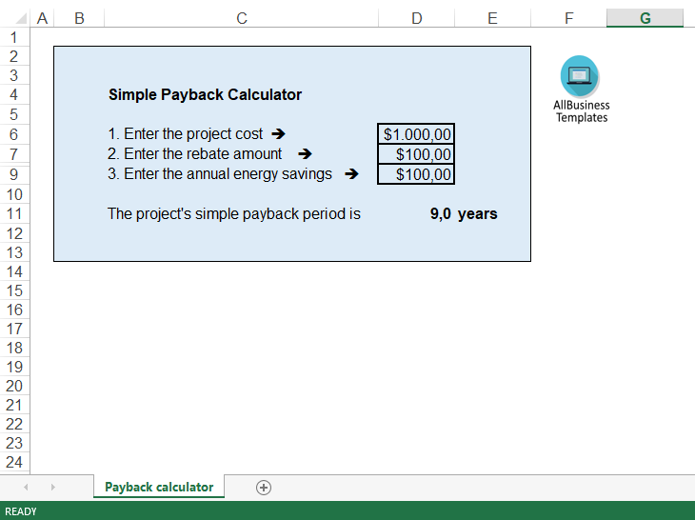Open the Payback calculator sheet tab
Screen dimensions: 695x520
159,487
